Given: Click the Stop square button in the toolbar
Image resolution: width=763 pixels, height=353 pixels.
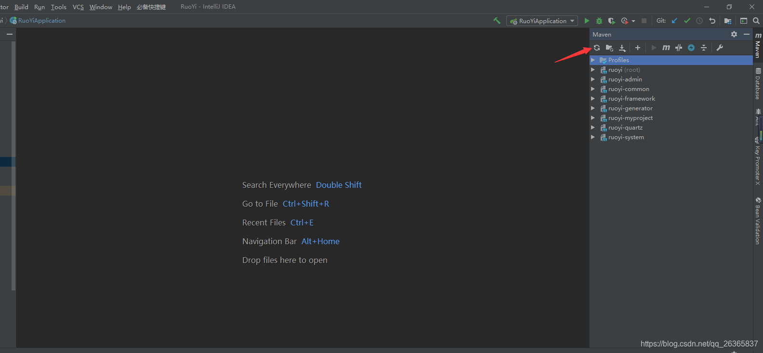Looking at the screenshot, I should [644, 21].
